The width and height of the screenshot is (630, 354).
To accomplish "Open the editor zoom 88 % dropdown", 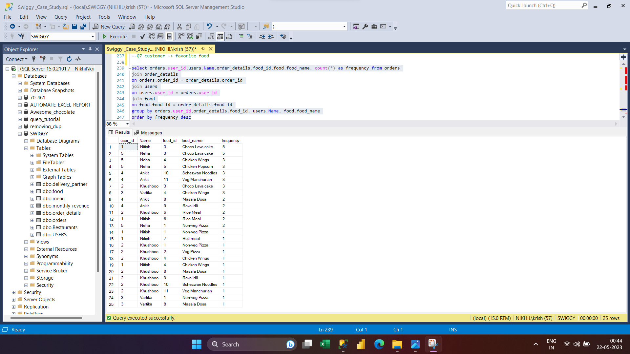I will point(127,124).
